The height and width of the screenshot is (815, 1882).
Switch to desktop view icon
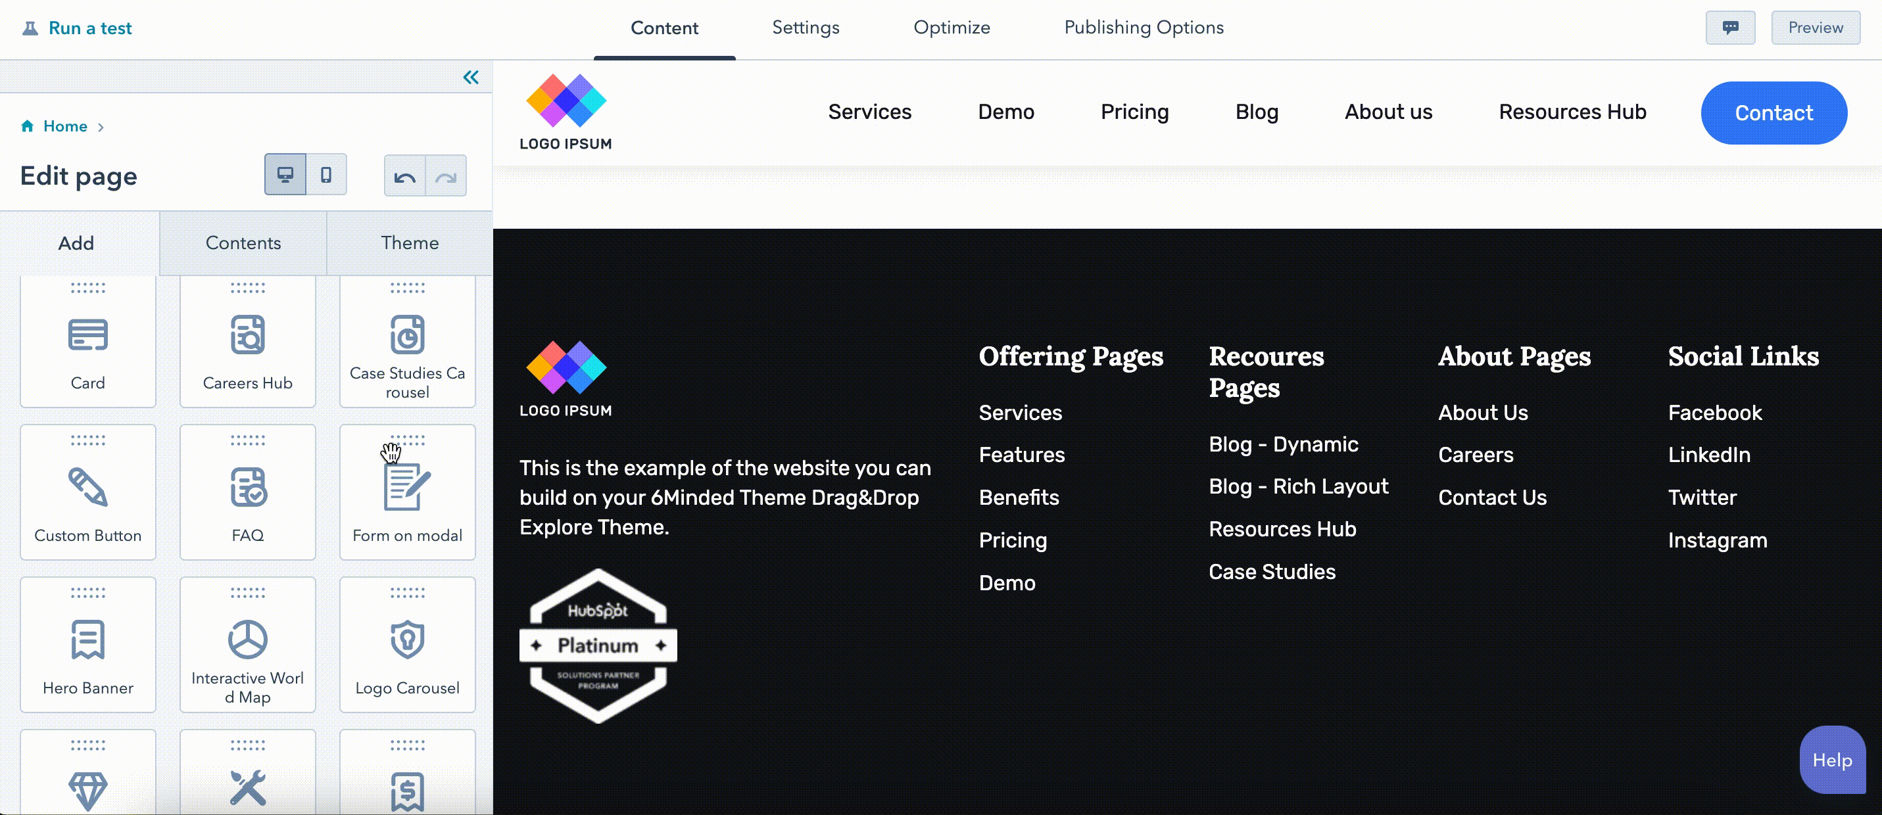click(x=285, y=175)
